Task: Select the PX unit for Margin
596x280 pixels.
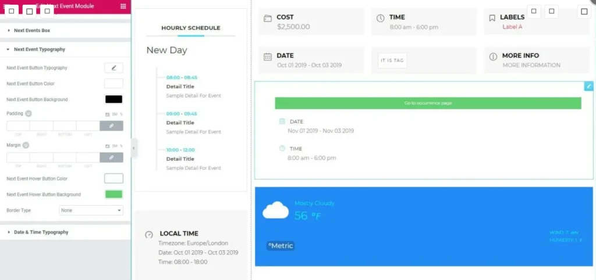Action: 107,146
